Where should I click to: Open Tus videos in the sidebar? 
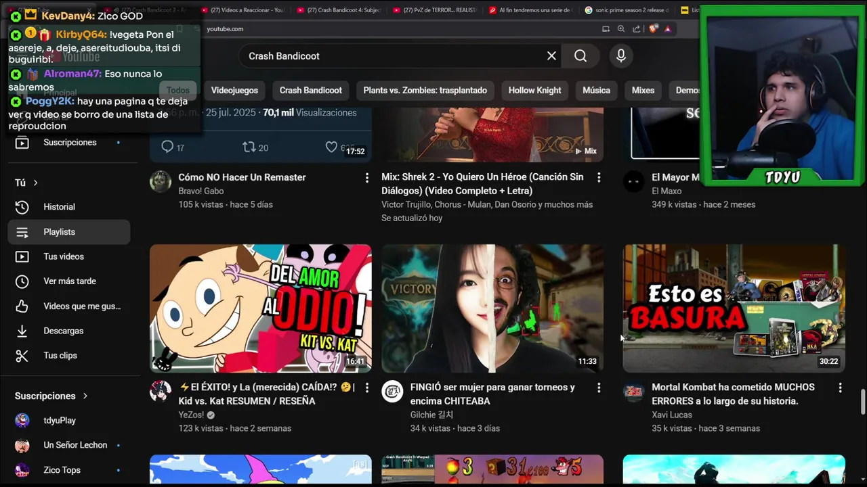[68, 256]
